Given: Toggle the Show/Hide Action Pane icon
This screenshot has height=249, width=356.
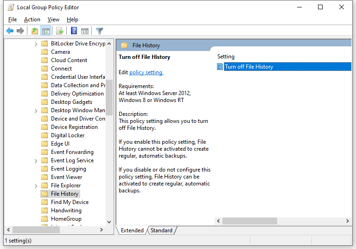Looking at the screenshot, I should click(85, 31).
